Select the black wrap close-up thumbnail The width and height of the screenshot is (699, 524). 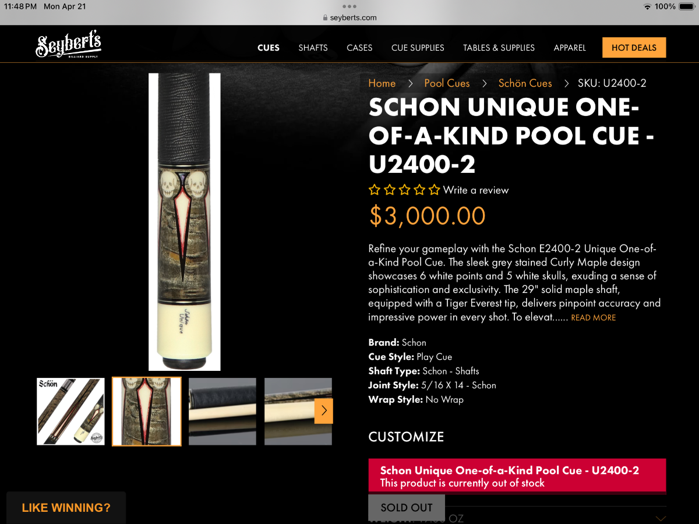click(222, 412)
